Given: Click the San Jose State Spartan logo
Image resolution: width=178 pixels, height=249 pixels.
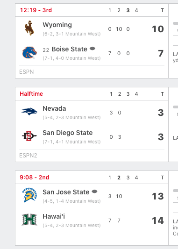Looking at the screenshot, I should [29, 195].
